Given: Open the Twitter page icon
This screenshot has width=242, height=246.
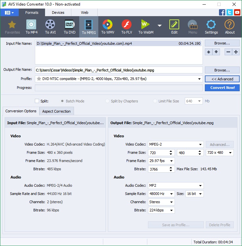Looking at the screenshot, I should tap(230, 13).
